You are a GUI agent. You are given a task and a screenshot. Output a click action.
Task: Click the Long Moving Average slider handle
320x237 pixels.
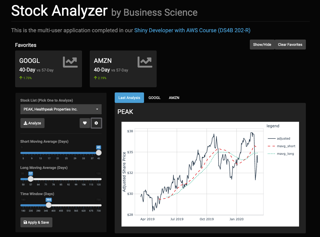[31, 179]
